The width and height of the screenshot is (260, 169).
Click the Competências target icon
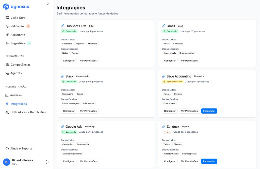tap(7, 65)
